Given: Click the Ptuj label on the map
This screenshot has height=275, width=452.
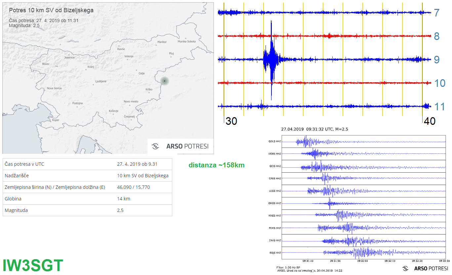Looking at the screenshot, I should [171, 53].
